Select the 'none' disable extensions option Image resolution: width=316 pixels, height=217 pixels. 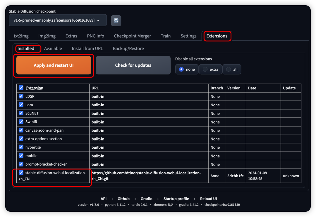pos(187,70)
